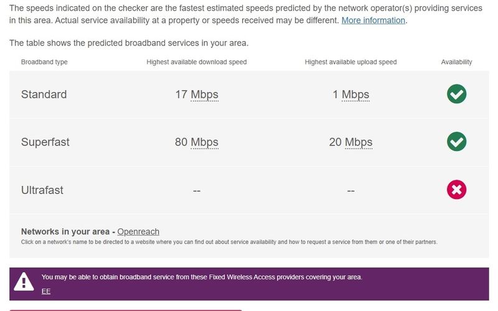
Task: Click the green availability tick for Standard
Action: pyautogui.click(x=456, y=94)
